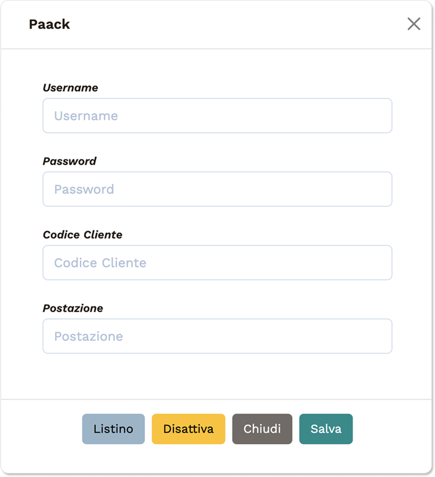435x477 pixels.
Task: Open the price list via Listino
Action: (x=113, y=429)
